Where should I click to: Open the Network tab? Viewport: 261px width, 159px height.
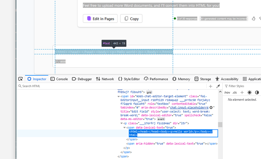point(105,79)
